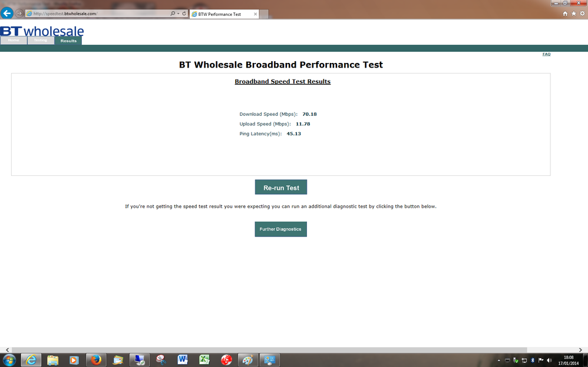Open the mail folder taskbar icon
Image resolution: width=588 pixels, height=367 pixels.
tap(118, 361)
